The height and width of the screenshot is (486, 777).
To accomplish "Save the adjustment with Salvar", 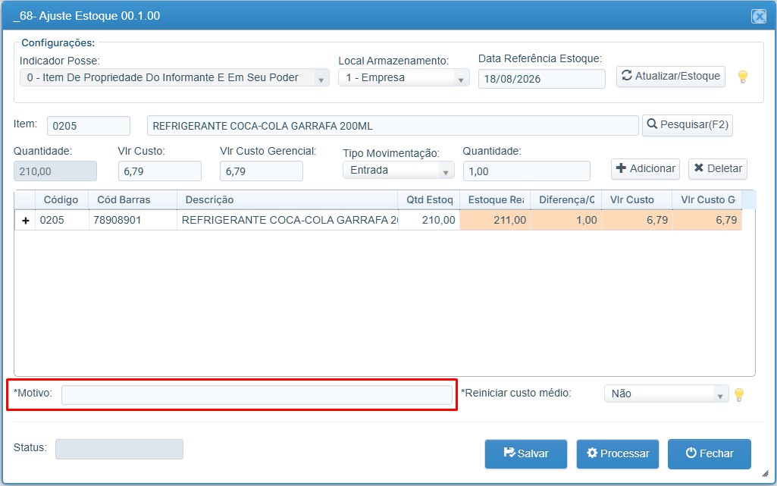I will tap(526, 454).
